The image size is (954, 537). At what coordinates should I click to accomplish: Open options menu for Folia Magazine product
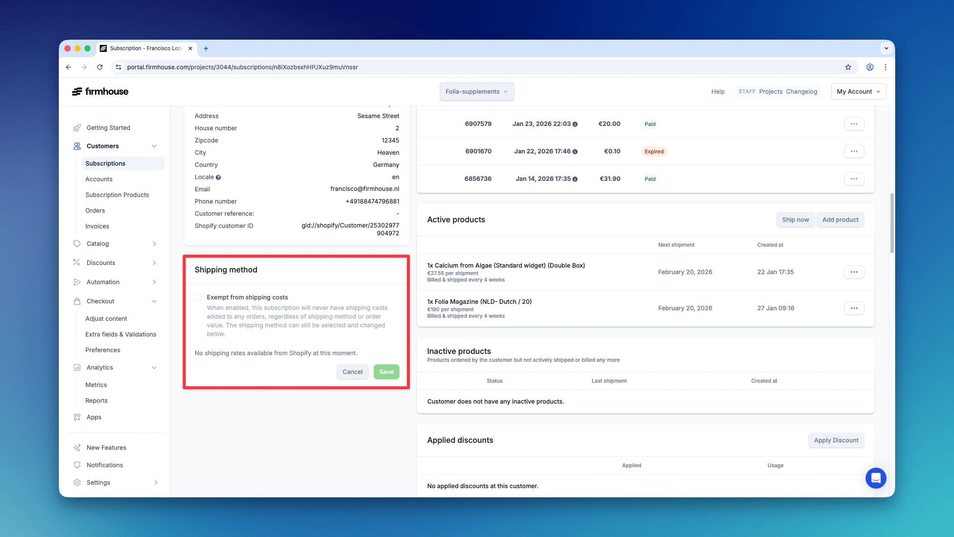pos(854,308)
